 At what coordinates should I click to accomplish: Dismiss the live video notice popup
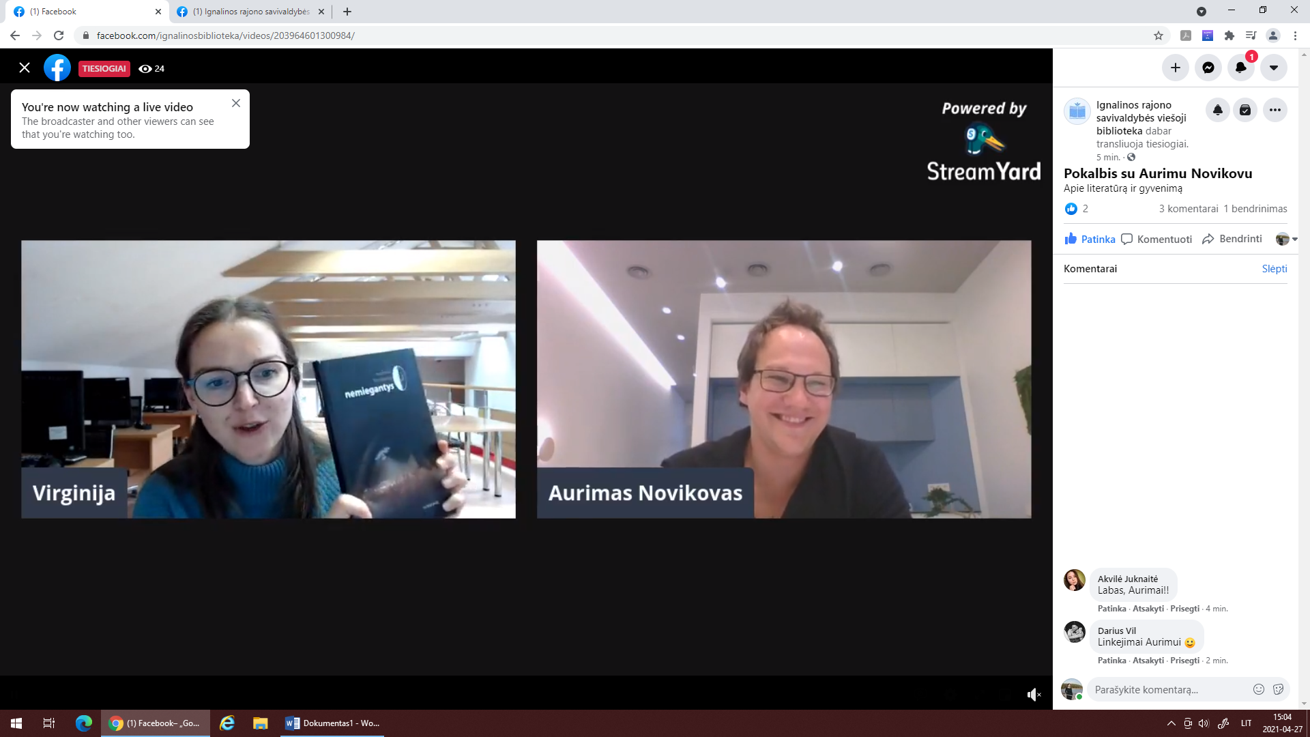point(236,103)
